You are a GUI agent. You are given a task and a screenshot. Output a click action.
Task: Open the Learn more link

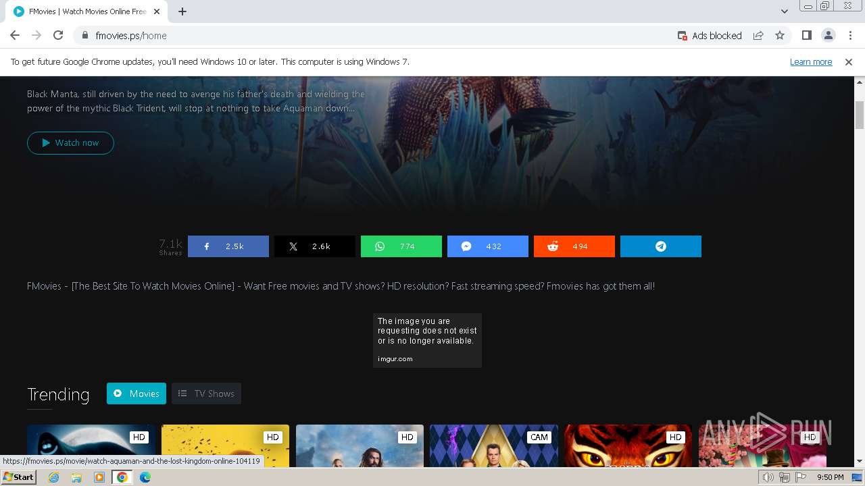811,62
